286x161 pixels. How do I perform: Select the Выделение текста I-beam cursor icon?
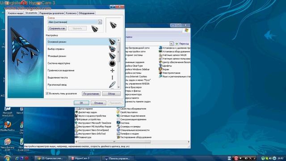pyautogui.click(x=112, y=77)
